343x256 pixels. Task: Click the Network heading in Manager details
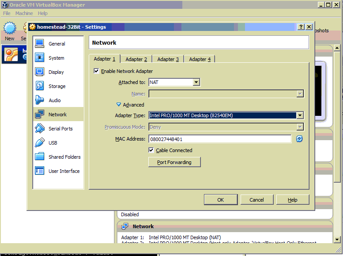pyautogui.click(x=143, y=226)
